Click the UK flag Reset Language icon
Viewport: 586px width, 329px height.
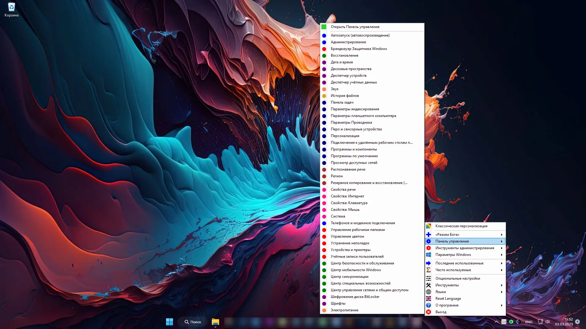[x=429, y=299]
